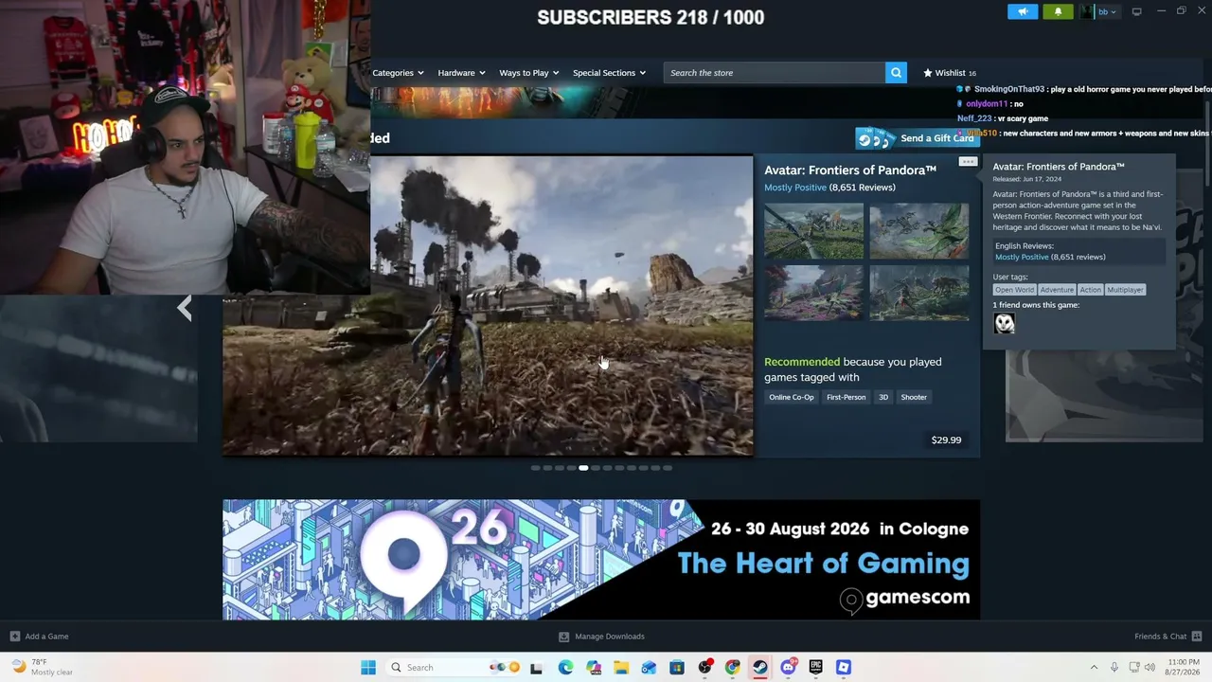The height and width of the screenshot is (682, 1212).
Task: Click the Adventure tag in the hover panel
Action: (1057, 290)
